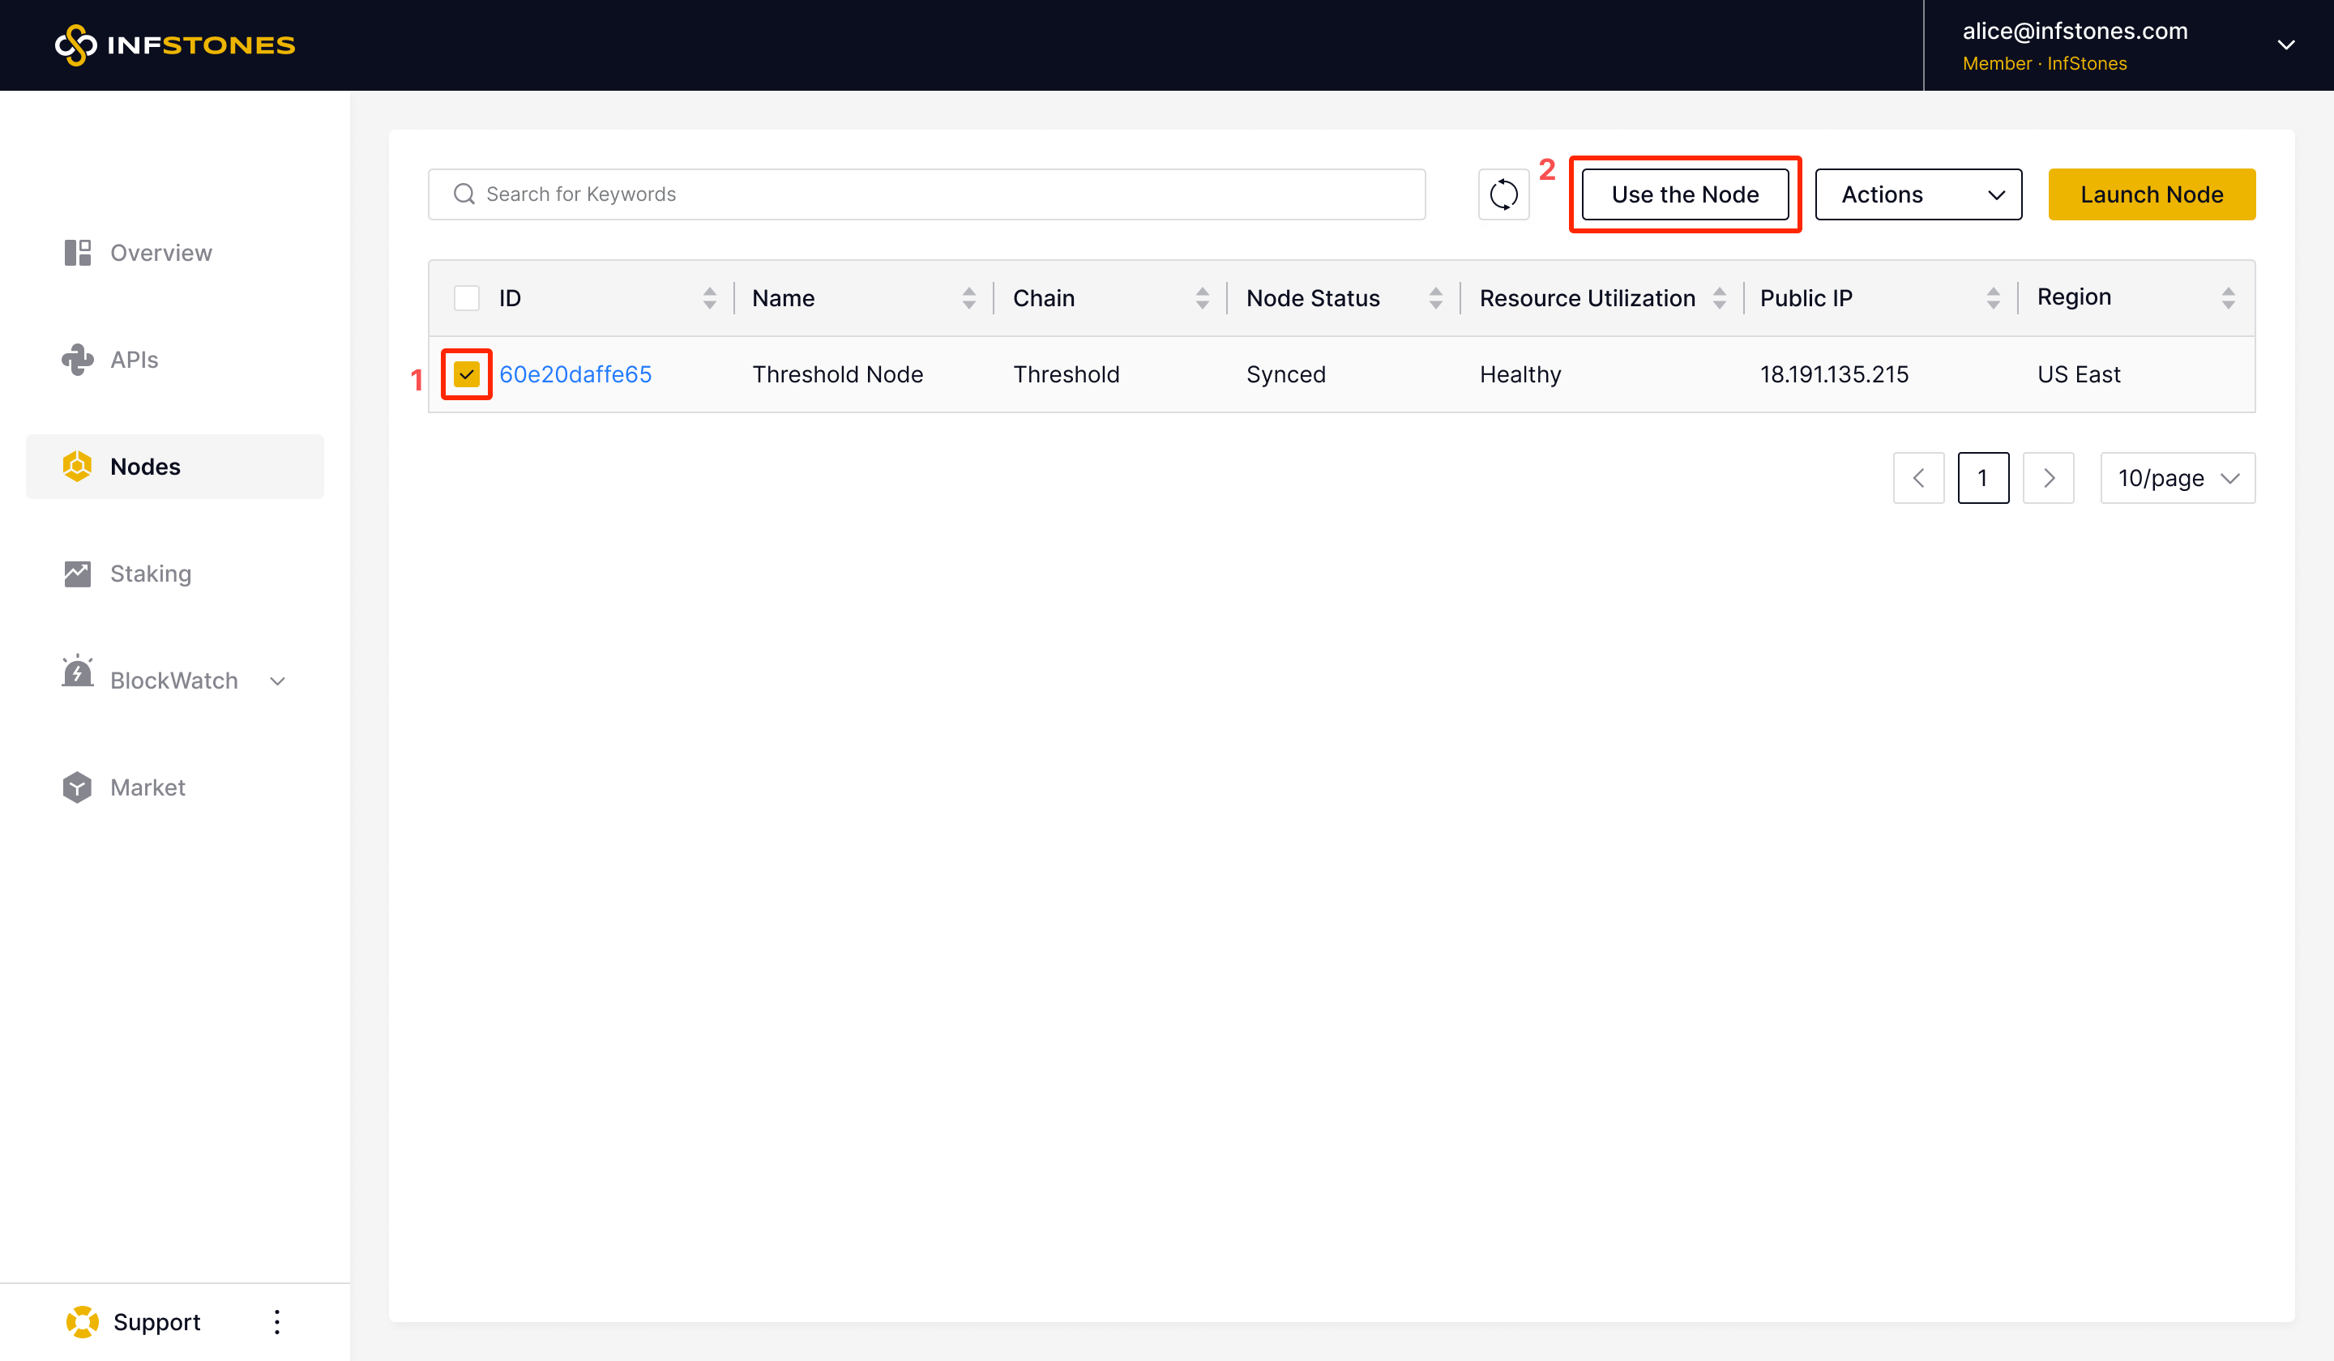Viewport: 2334px width, 1361px height.
Task: Select the Nodes sidebar item
Action: point(145,467)
